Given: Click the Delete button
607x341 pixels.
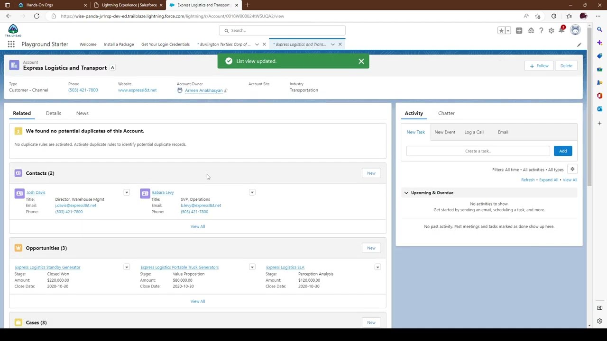Looking at the screenshot, I should (566, 66).
